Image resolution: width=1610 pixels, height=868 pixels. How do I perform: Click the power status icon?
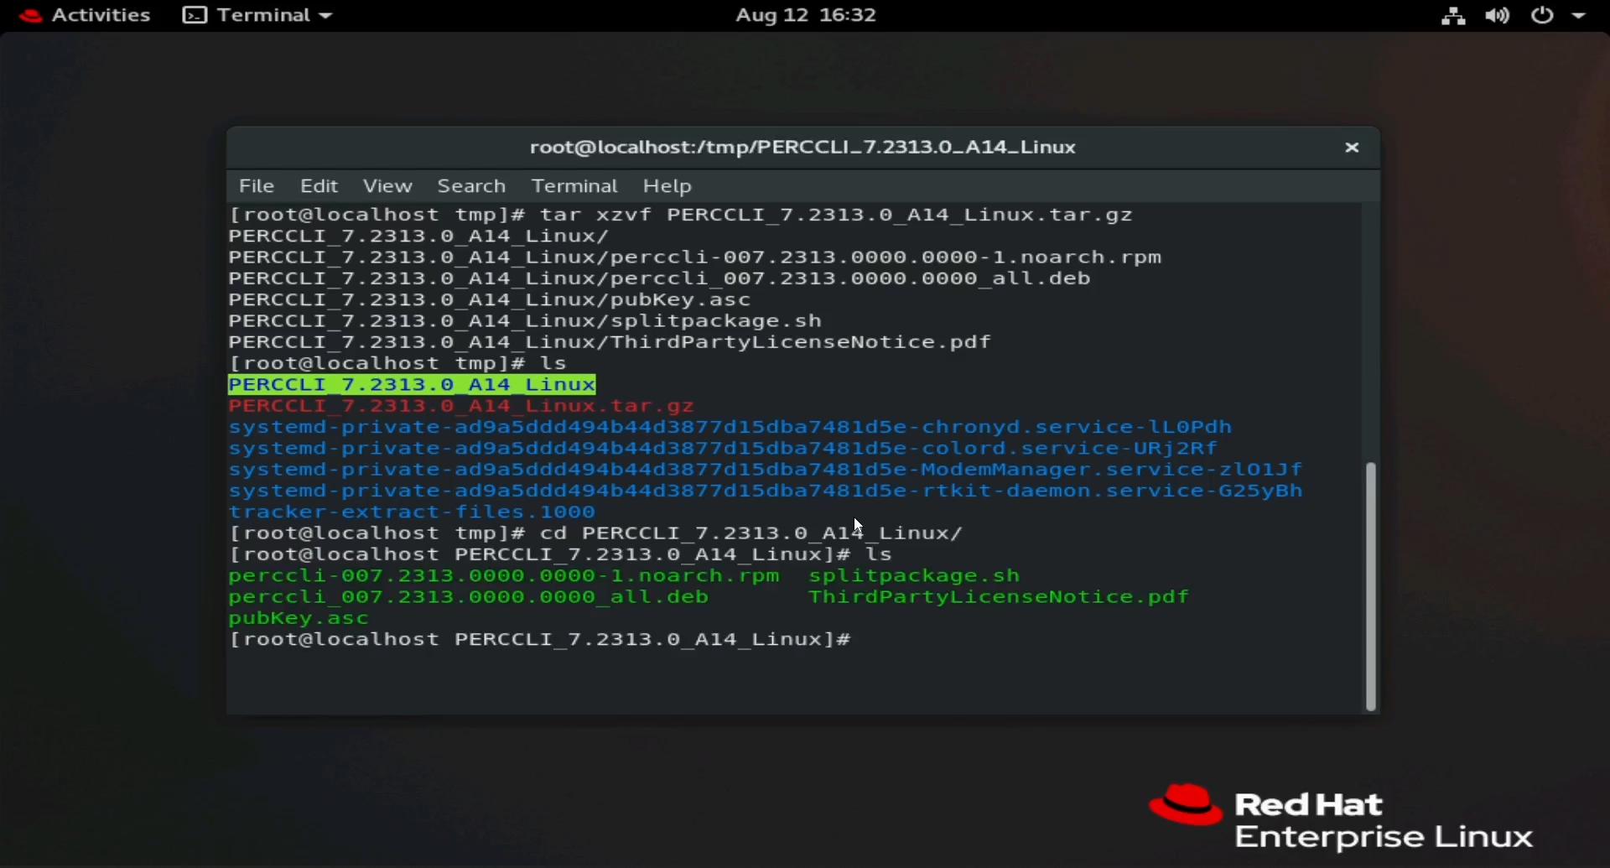(1543, 15)
